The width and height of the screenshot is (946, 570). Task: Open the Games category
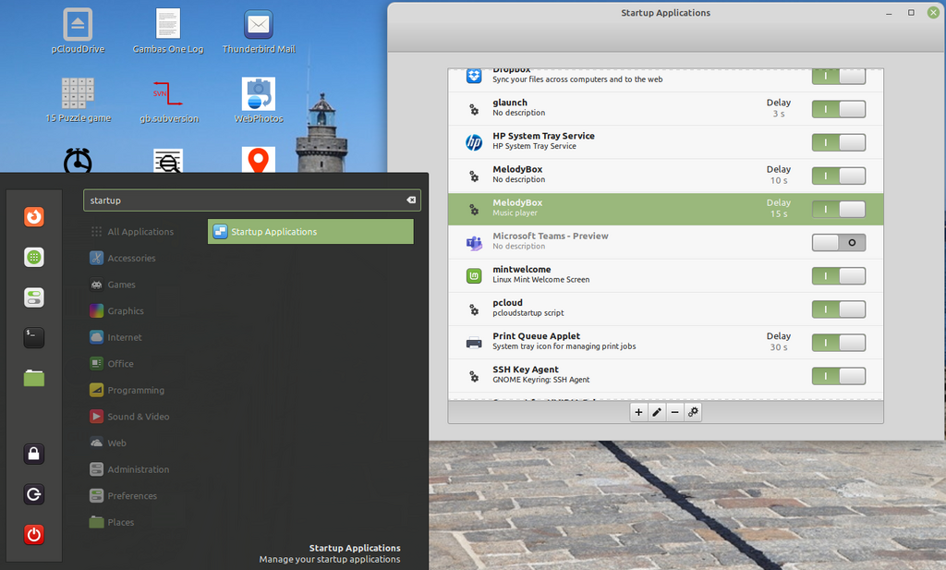113,285
